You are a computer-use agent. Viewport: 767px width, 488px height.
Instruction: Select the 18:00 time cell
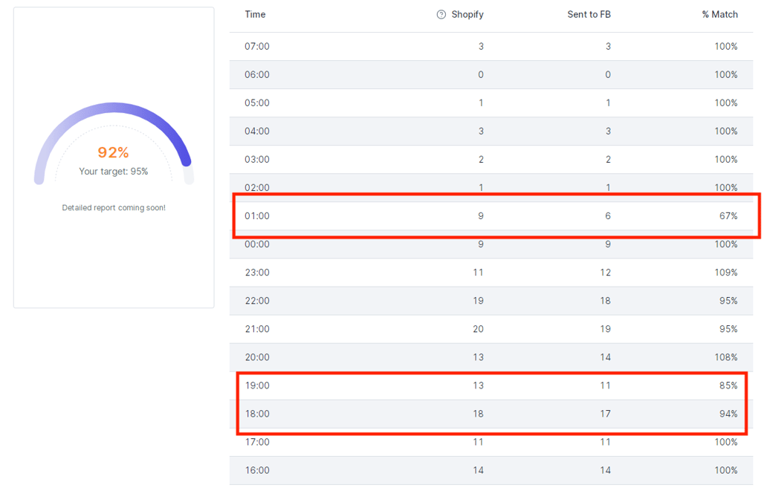257,414
